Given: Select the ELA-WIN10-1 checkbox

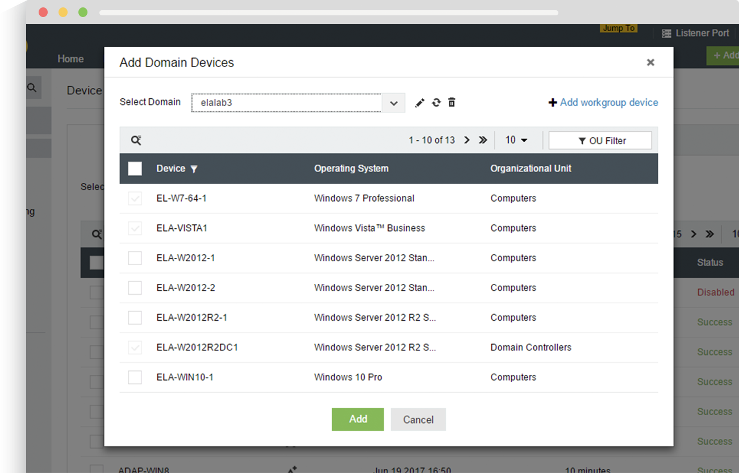Looking at the screenshot, I should tap(135, 377).
